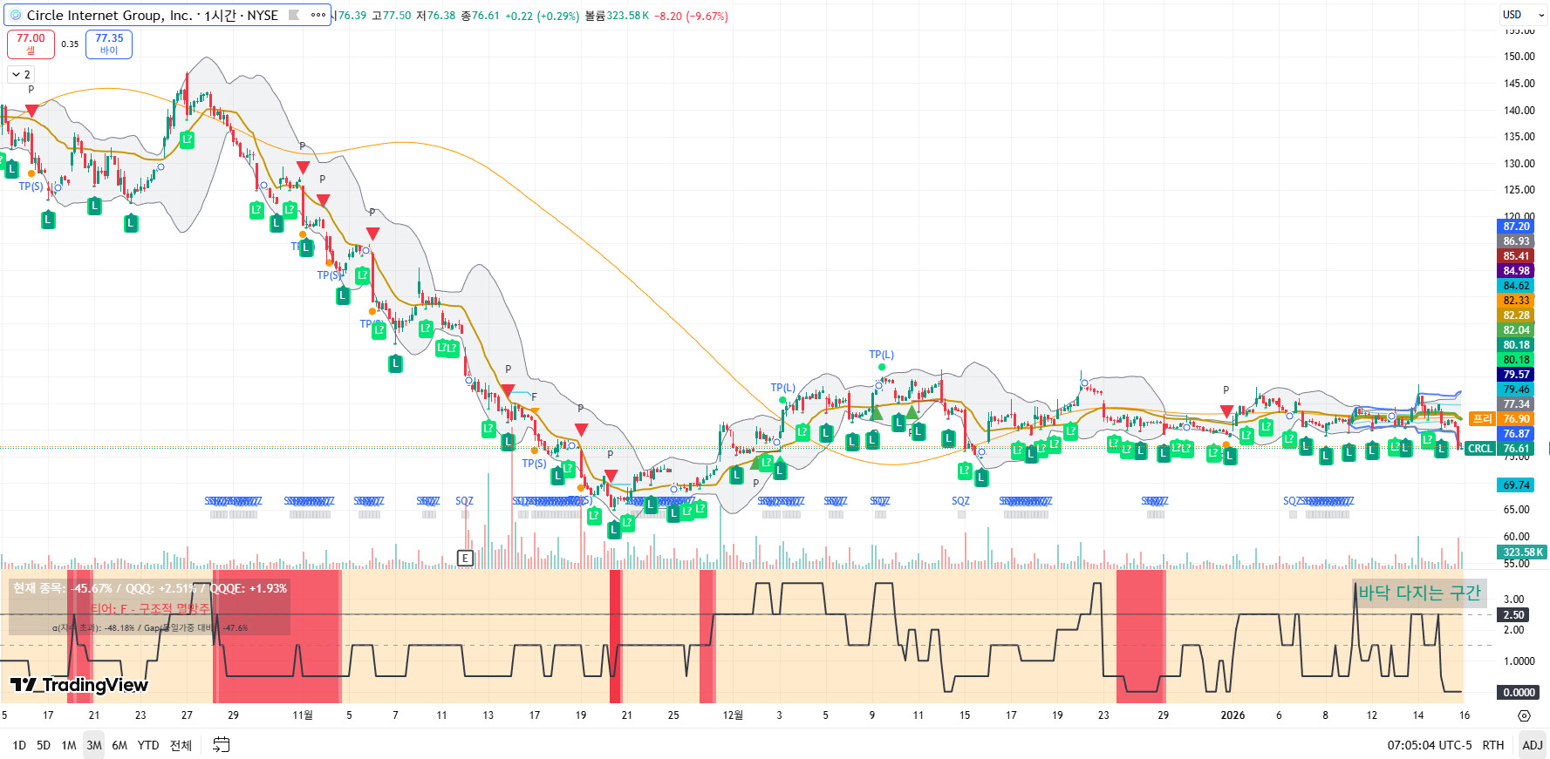Open the go-to-date calendar icon
Viewport: 1550px width, 759px height.
tap(222, 745)
